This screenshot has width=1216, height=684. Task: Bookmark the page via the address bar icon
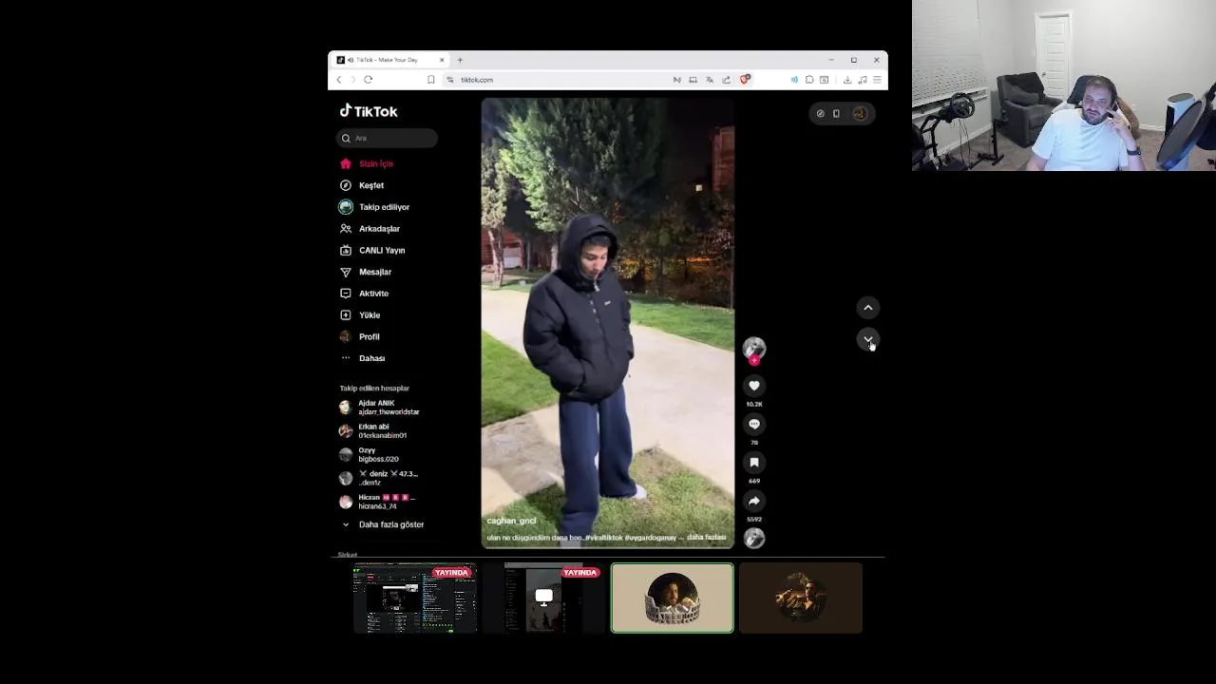pyautogui.click(x=431, y=80)
